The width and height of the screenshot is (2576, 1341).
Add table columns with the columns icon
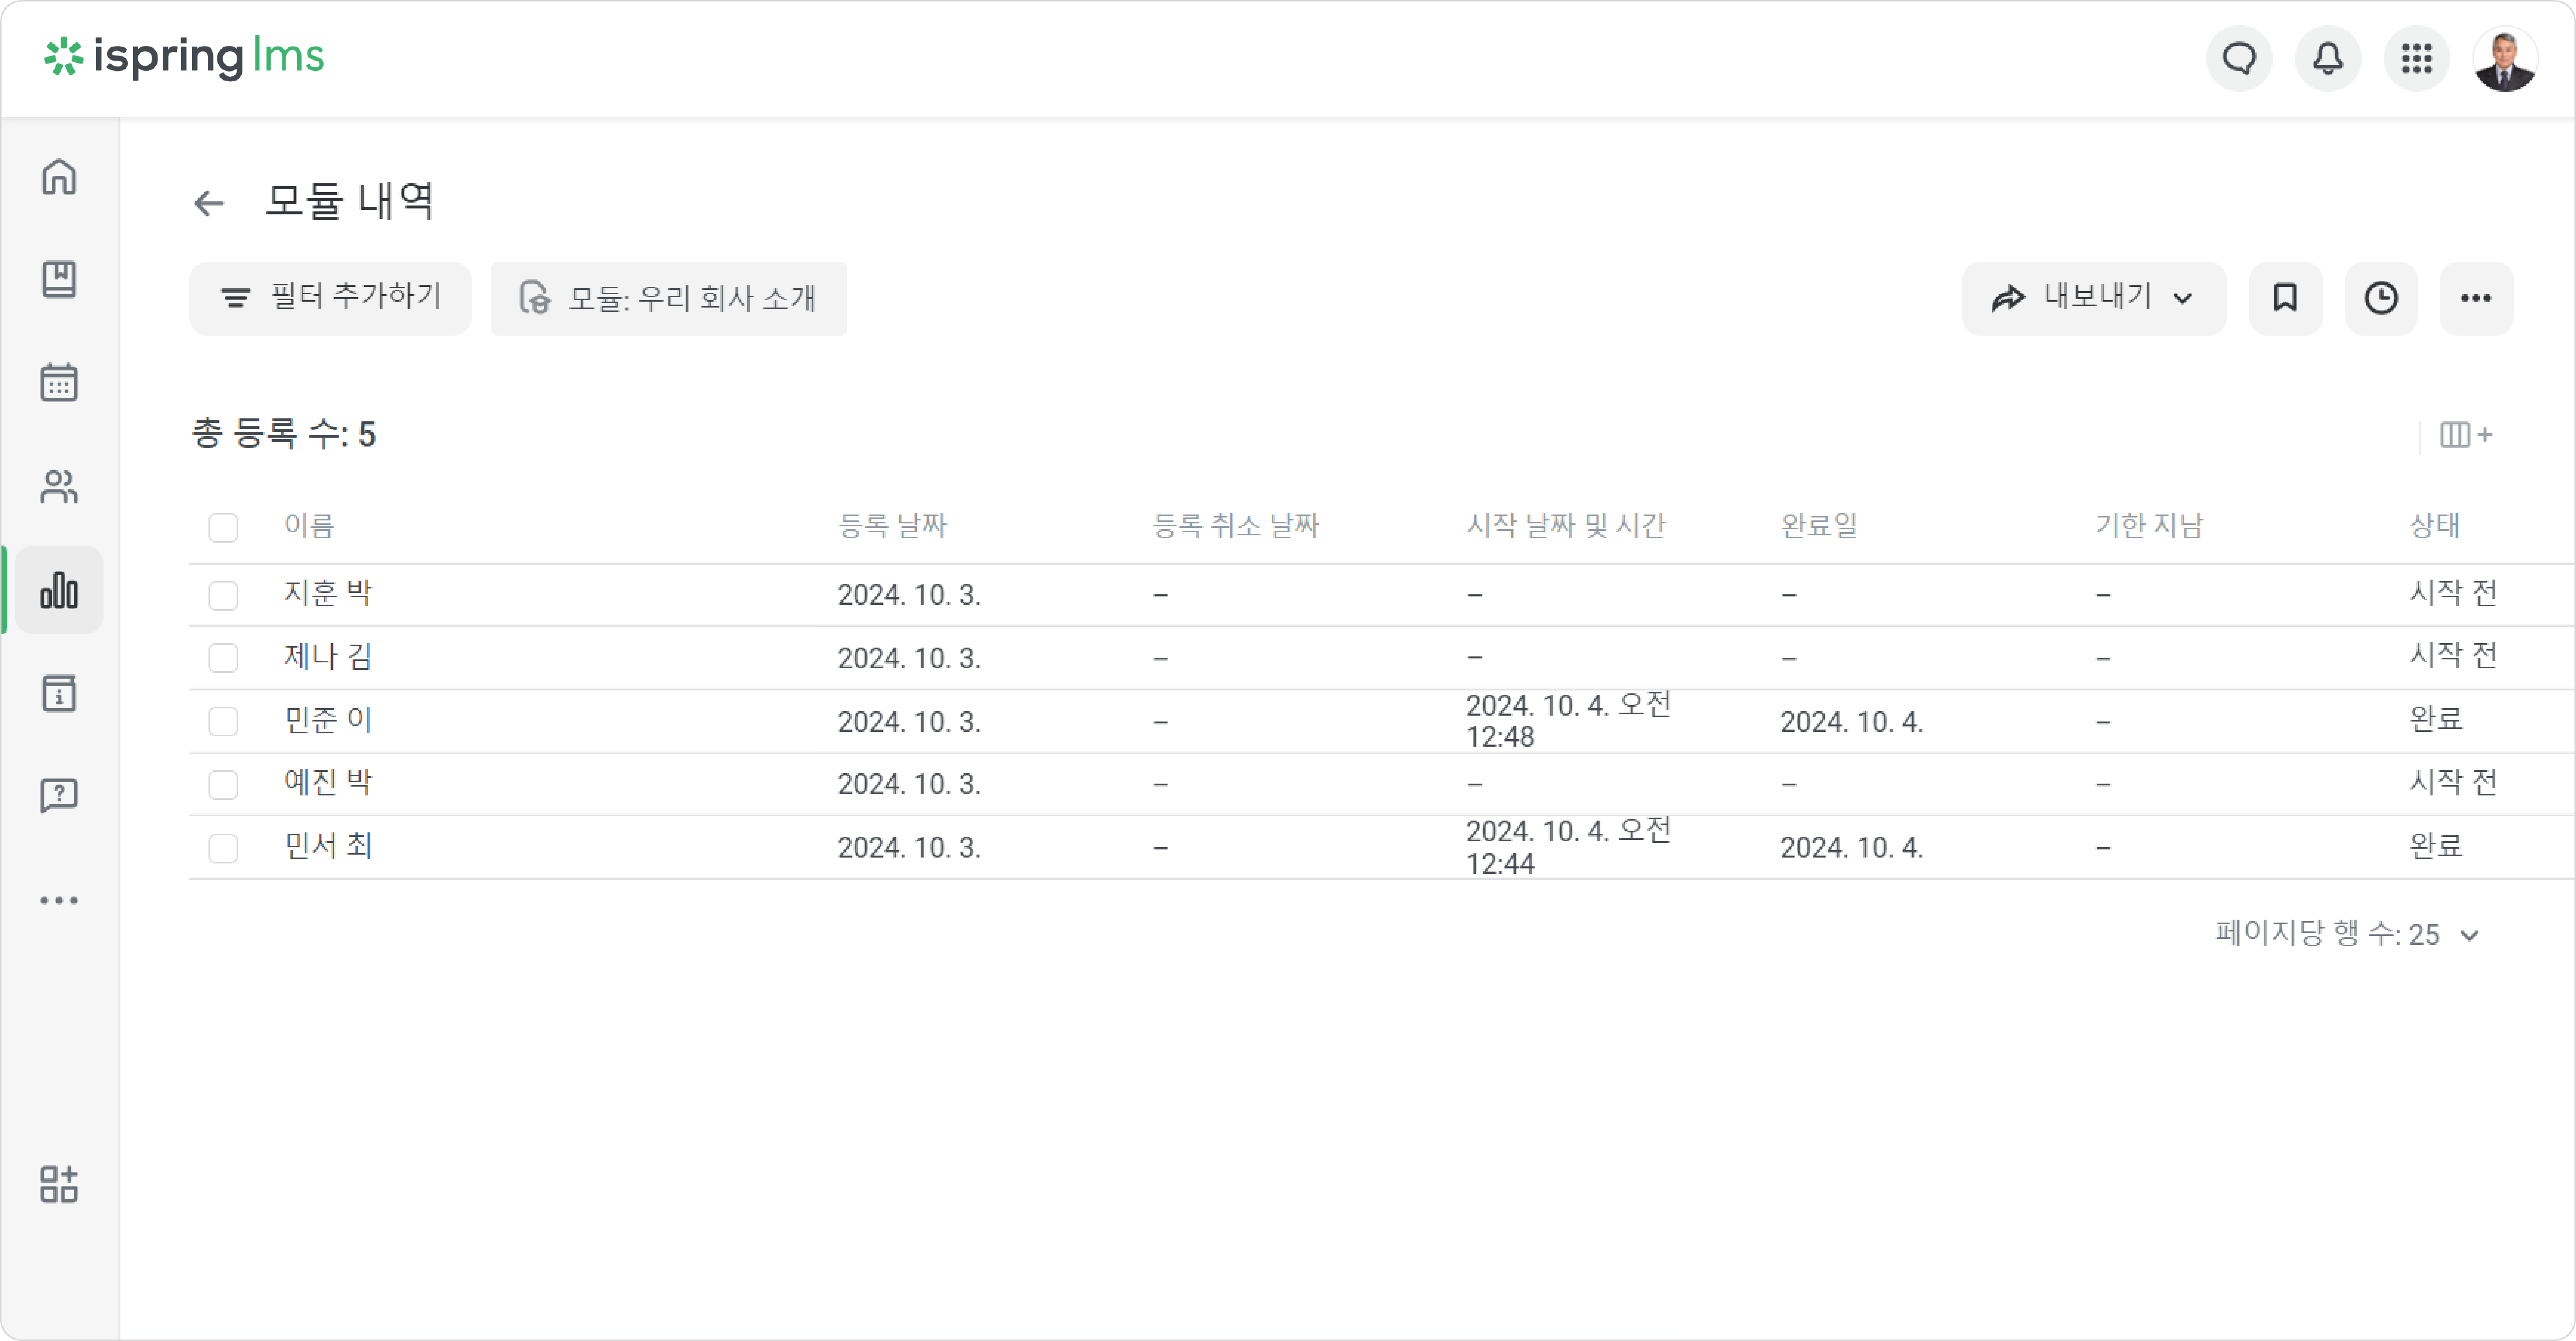(2466, 435)
